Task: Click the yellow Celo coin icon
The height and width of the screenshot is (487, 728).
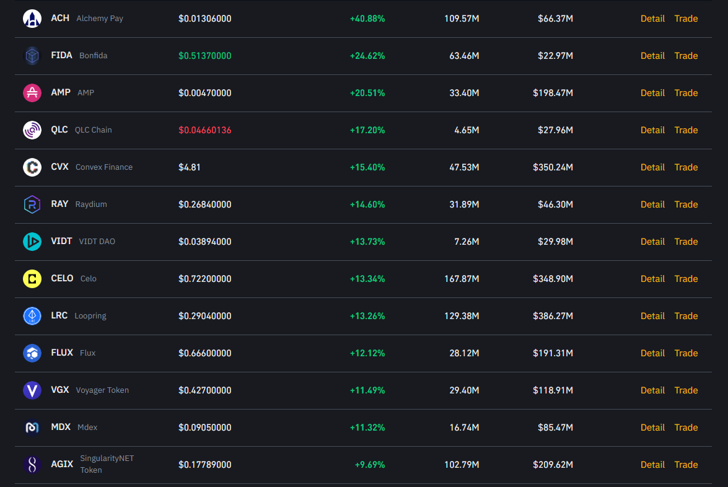Action: pos(32,279)
